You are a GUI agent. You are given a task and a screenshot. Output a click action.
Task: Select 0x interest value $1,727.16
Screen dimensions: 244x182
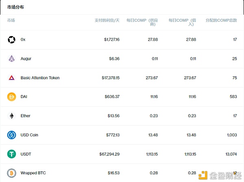pyautogui.click(x=112, y=40)
